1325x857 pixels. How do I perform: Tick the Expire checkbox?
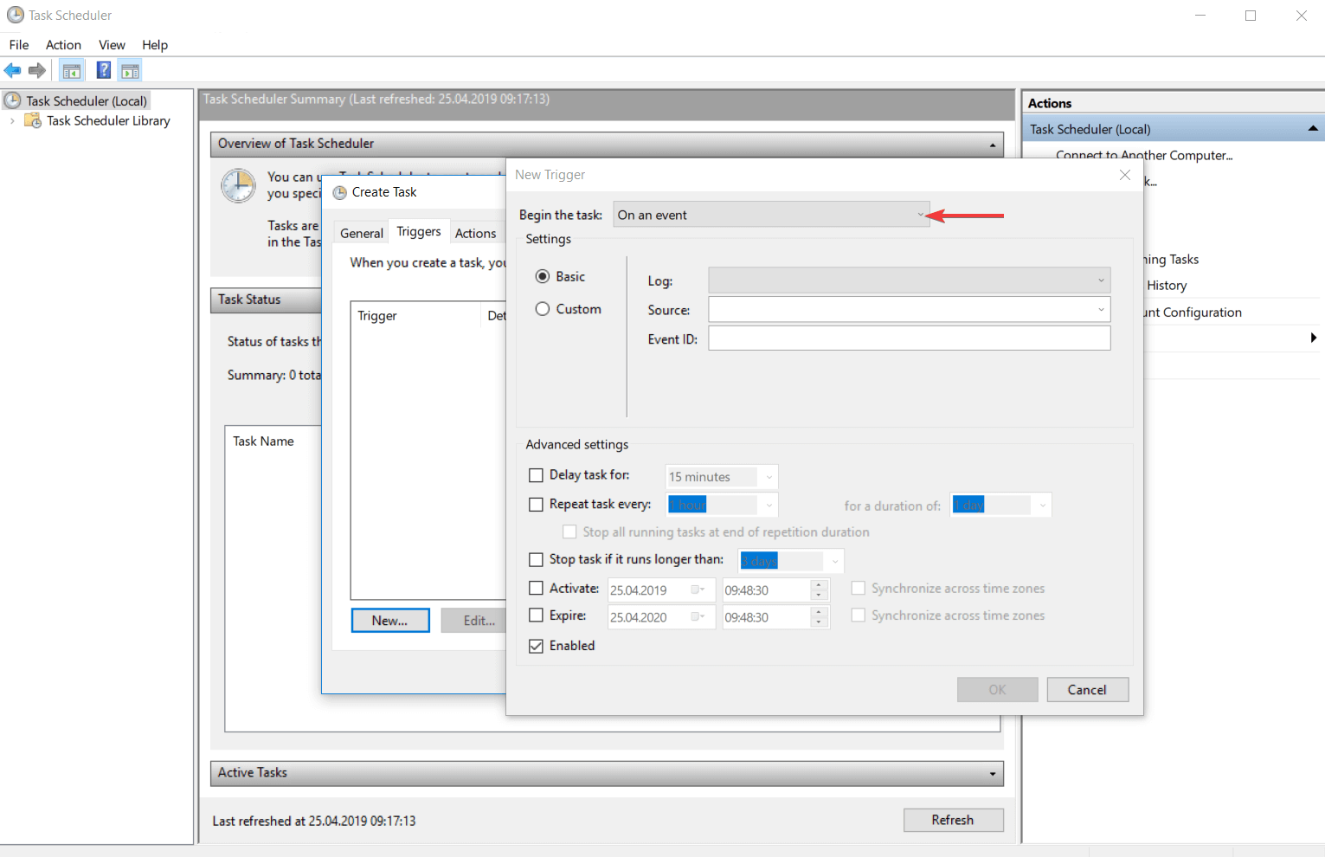point(537,615)
